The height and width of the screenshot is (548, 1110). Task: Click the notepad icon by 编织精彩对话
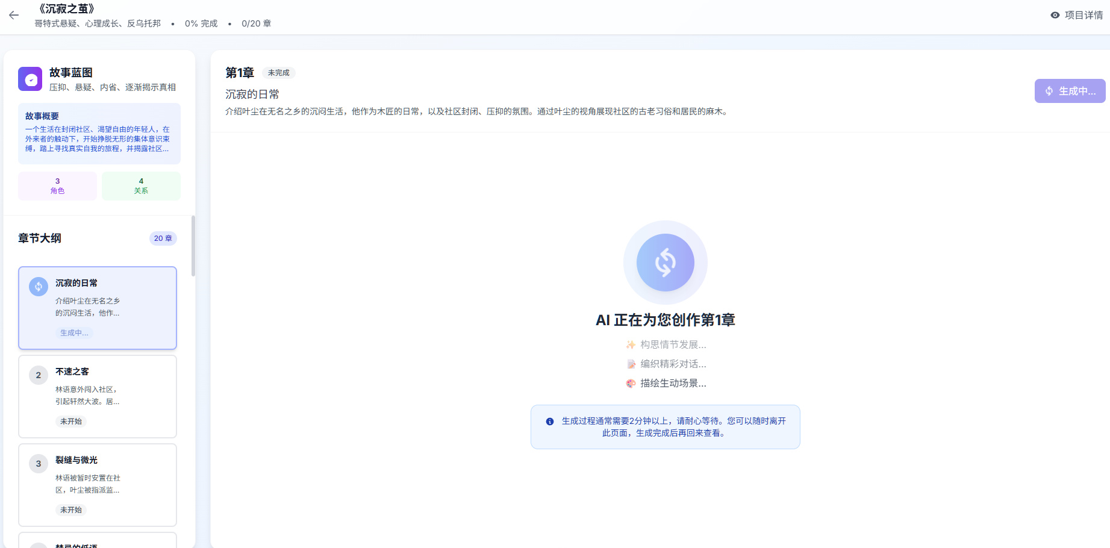click(x=631, y=364)
